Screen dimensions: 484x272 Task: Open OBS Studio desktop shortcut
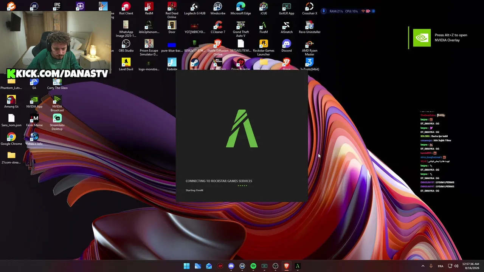[126, 46]
